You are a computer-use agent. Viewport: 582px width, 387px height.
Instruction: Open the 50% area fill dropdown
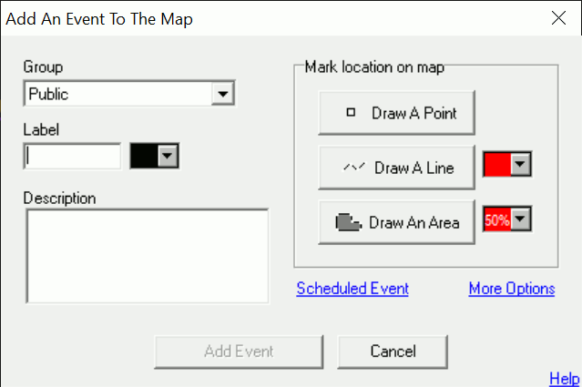pos(519,219)
